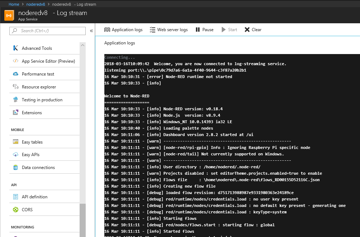Start the log stream

[229, 30]
